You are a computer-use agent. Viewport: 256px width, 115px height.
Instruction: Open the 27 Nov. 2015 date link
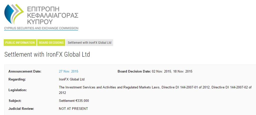69,71
